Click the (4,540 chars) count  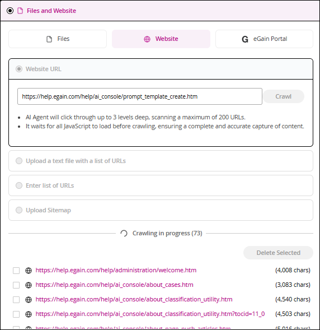tap(293, 299)
